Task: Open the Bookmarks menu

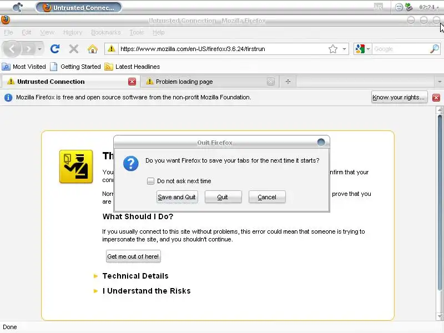Action: (106, 32)
